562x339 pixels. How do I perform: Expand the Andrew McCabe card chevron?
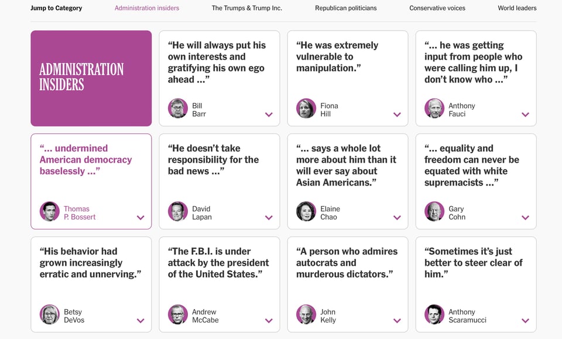click(x=269, y=321)
